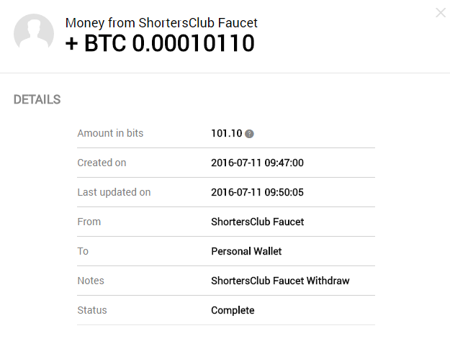The height and width of the screenshot is (359, 450).
Task: Click the 'Notes' row label
Action: (91, 281)
